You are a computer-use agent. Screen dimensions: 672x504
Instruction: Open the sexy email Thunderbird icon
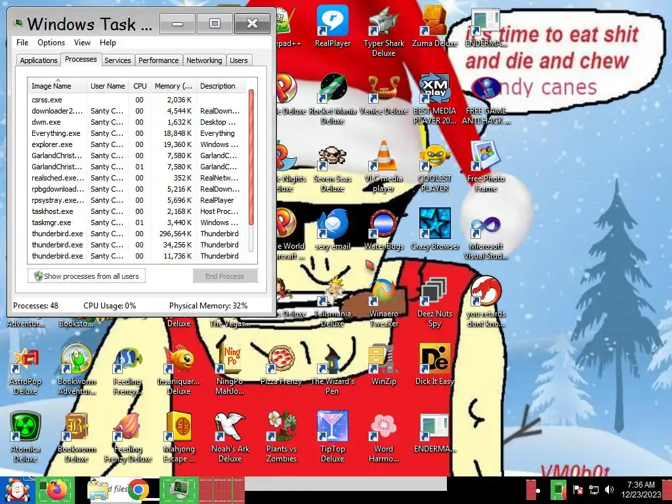coord(333,230)
